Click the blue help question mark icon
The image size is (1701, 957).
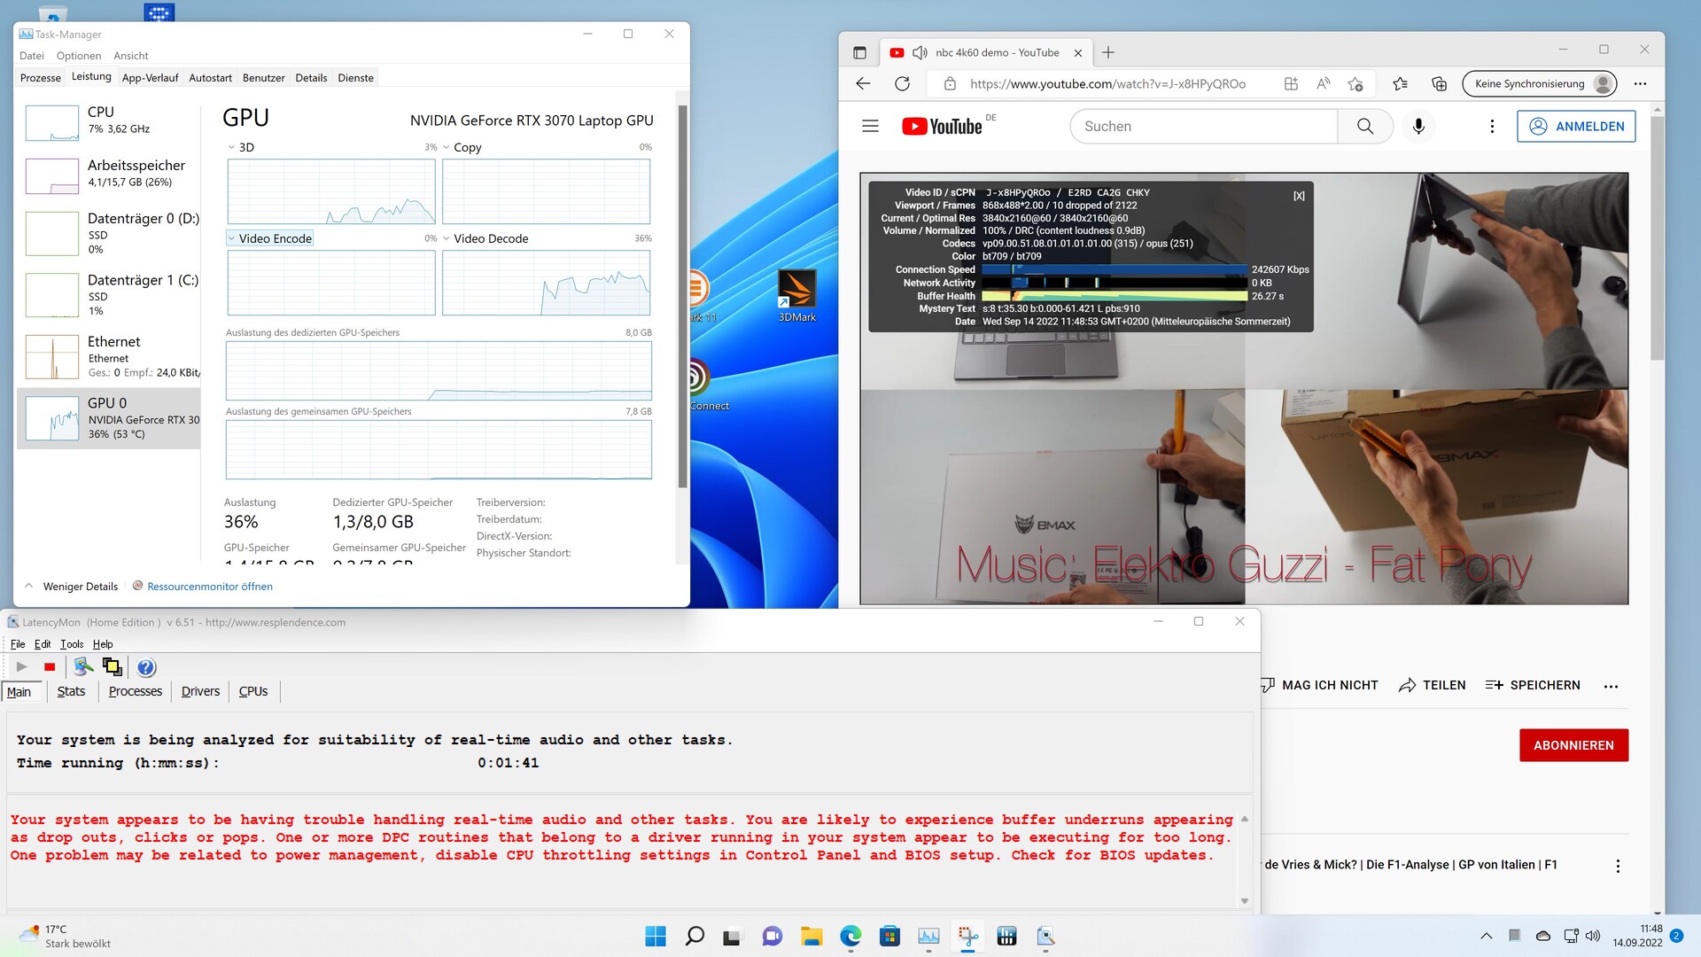(x=146, y=667)
